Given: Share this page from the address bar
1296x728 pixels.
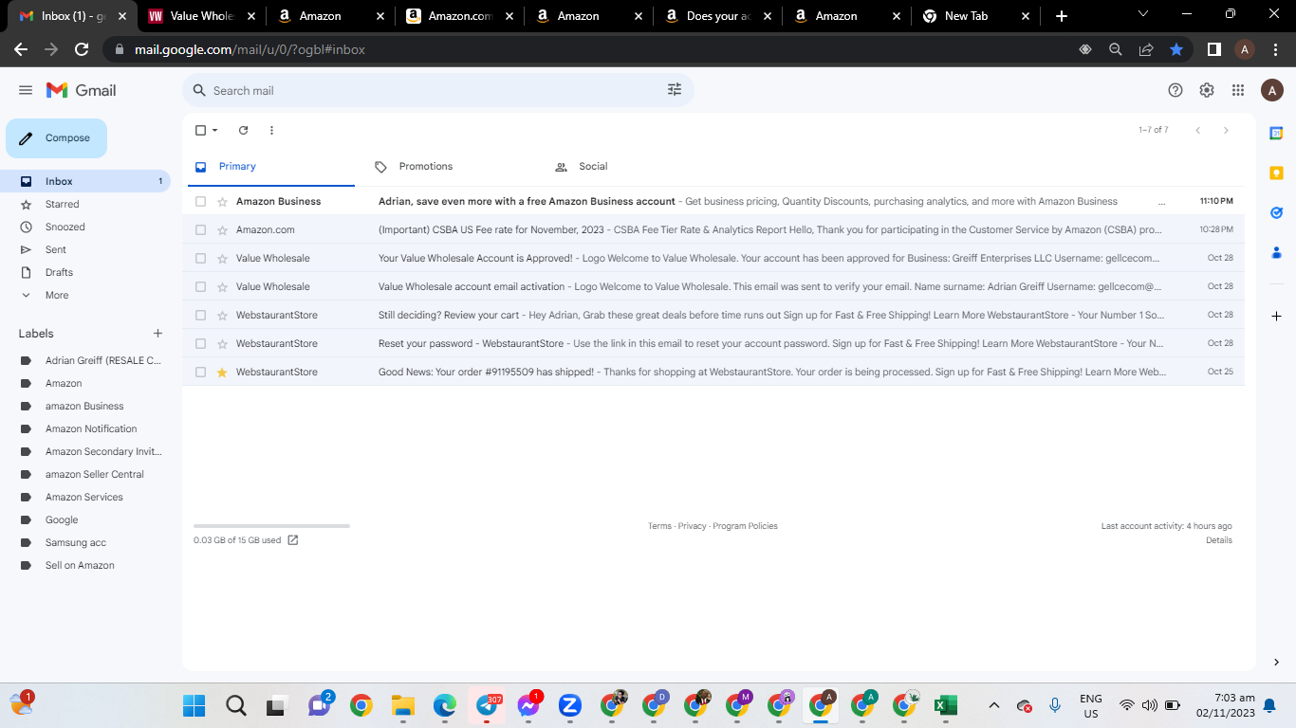Looking at the screenshot, I should point(1146,49).
